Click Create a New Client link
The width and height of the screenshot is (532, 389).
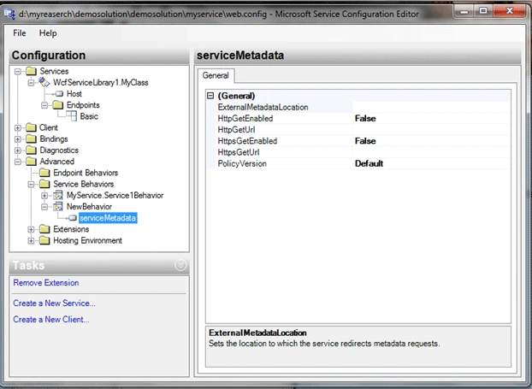pos(51,320)
